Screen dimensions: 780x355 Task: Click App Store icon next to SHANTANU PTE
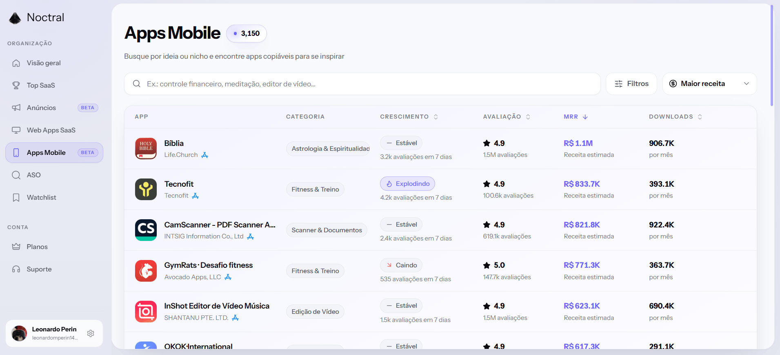coord(236,318)
